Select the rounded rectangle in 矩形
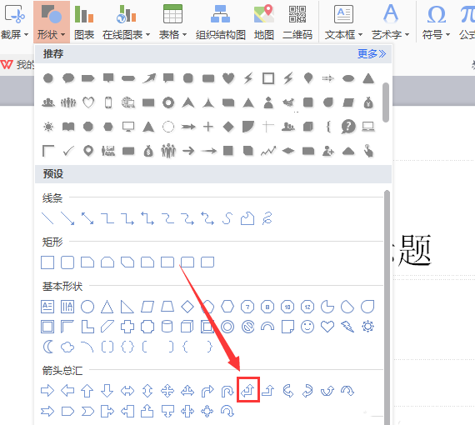 point(67,262)
